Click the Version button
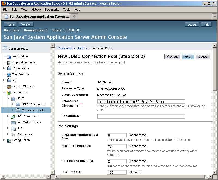The width and height of the screenshot is (218, 180). pos(26,24)
